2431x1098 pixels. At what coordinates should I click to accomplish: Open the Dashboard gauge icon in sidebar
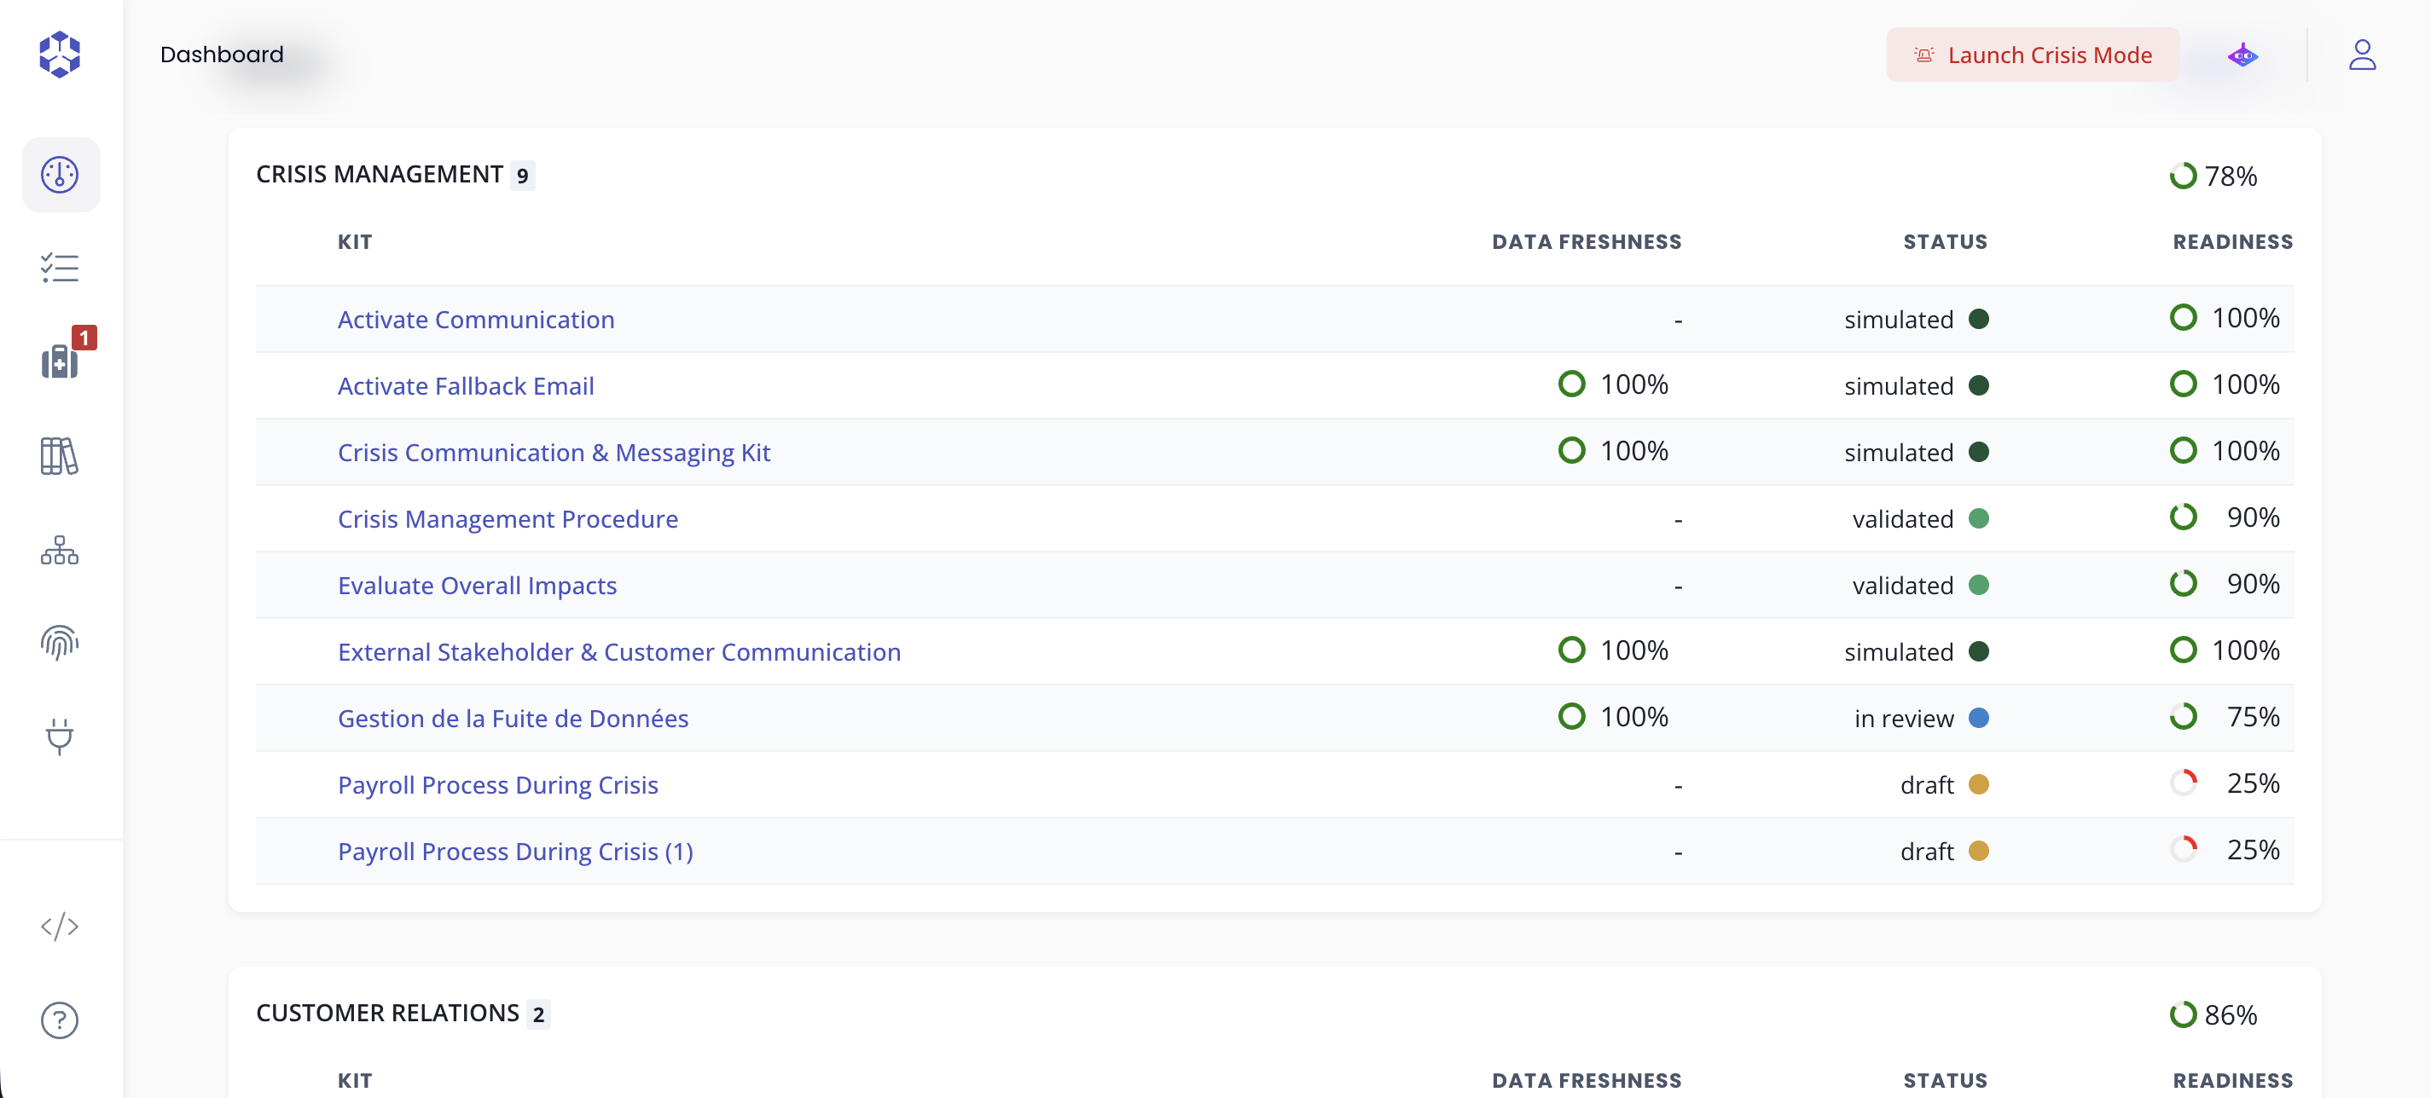(x=60, y=174)
